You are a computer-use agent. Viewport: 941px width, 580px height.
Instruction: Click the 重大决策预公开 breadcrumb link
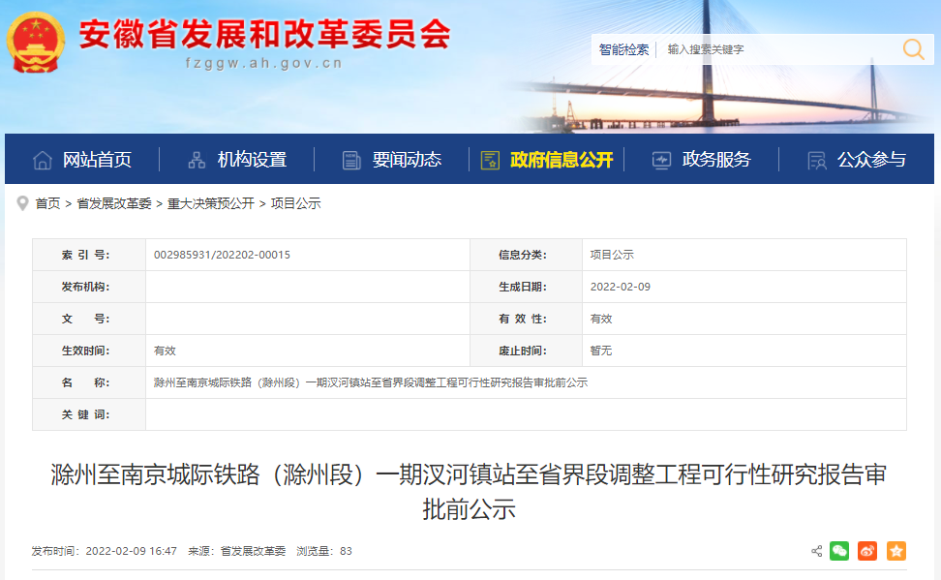(211, 203)
